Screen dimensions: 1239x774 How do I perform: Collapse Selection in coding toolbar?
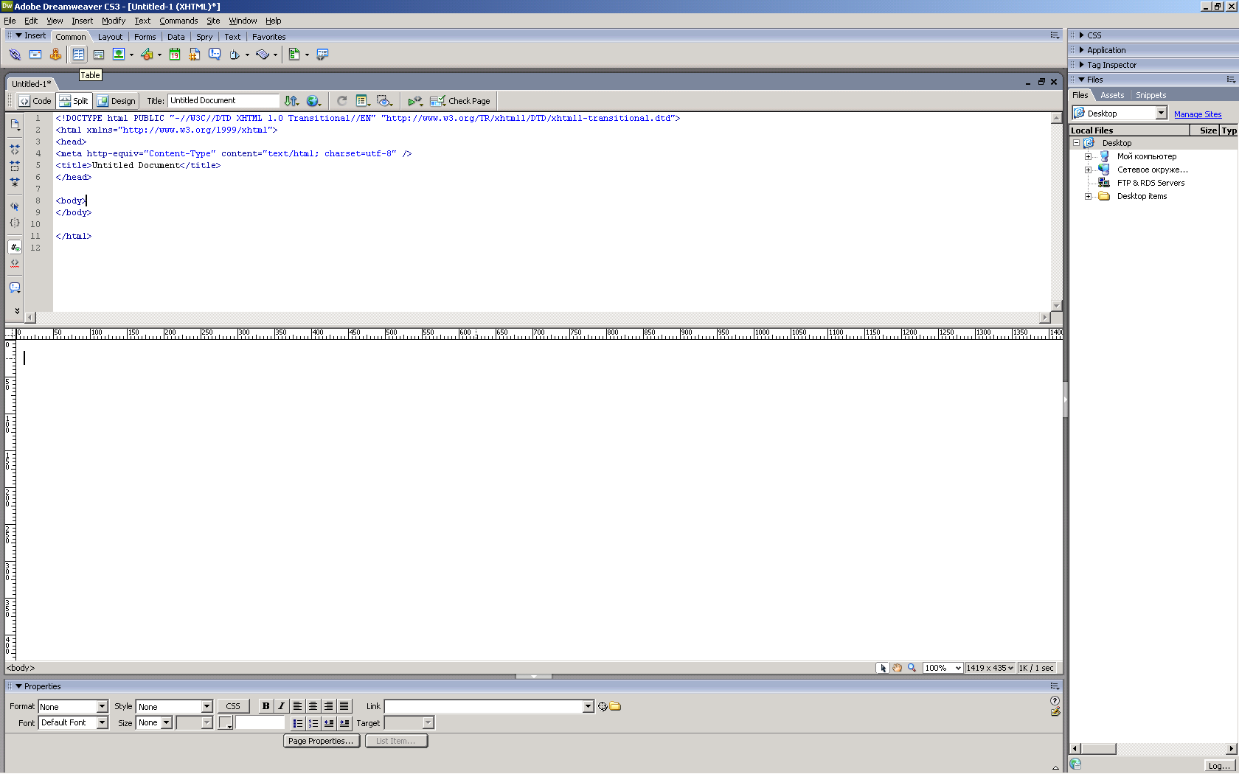(15, 166)
